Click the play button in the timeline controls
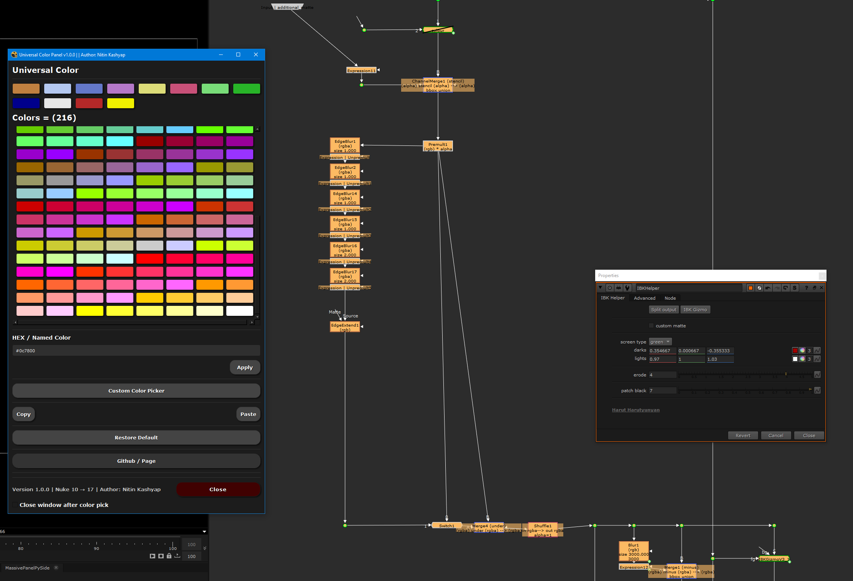This screenshot has width=853, height=581. [x=153, y=556]
